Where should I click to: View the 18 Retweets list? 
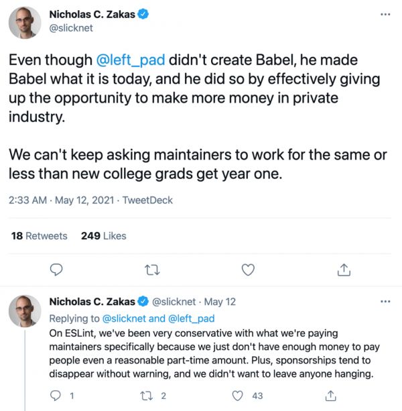coord(40,235)
